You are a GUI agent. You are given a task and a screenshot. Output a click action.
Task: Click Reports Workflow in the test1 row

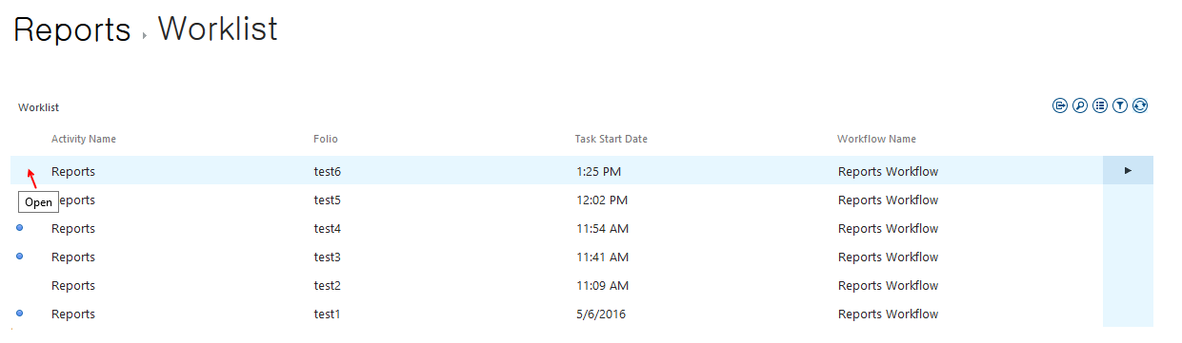click(x=888, y=314)
